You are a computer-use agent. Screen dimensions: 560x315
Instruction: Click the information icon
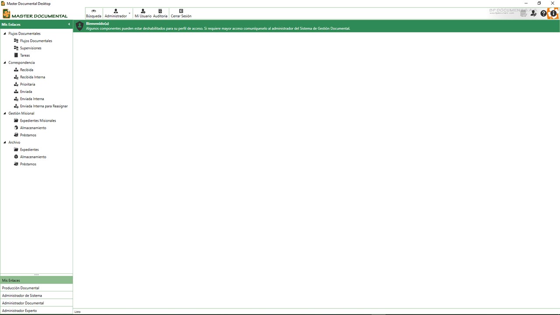(553, 14)
